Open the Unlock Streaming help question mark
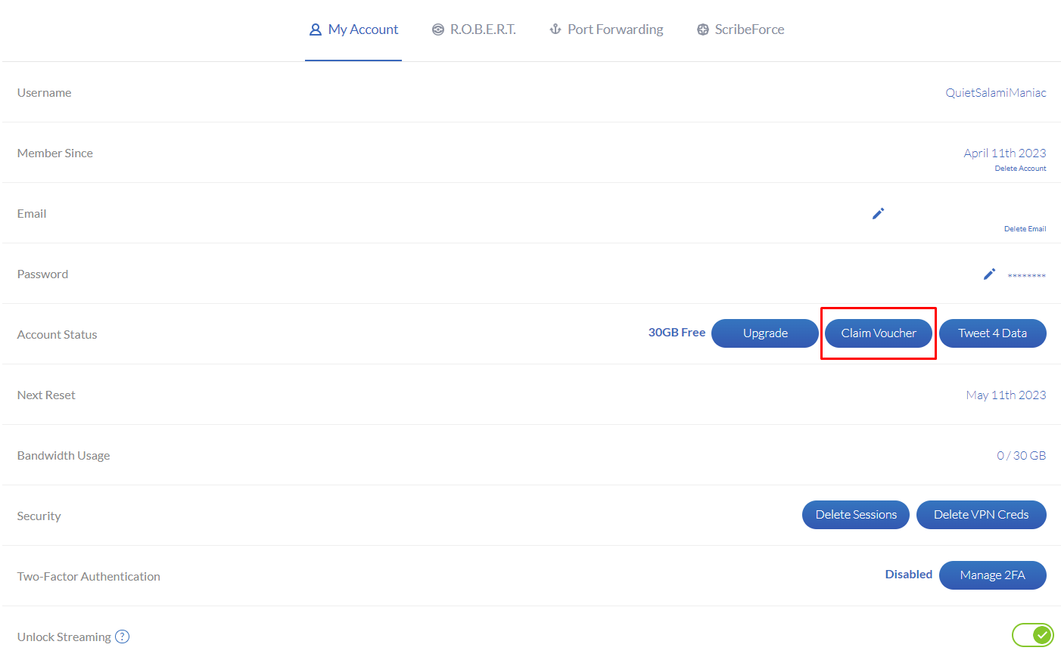The width and height of the screenshot is (1061, 663). 122,637
